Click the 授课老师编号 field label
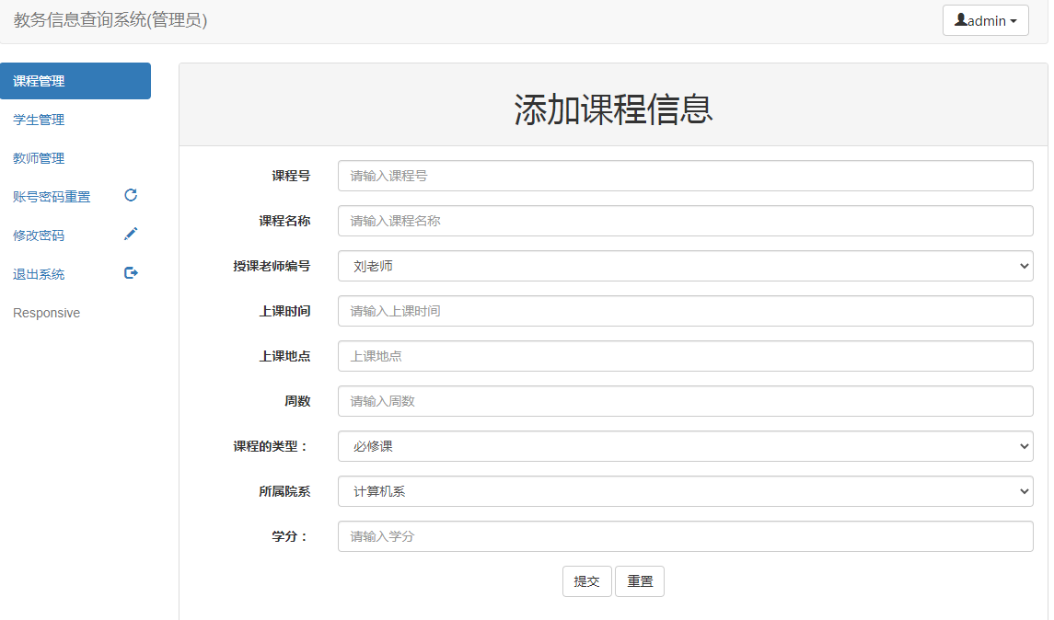 click(x=272, y=266)
